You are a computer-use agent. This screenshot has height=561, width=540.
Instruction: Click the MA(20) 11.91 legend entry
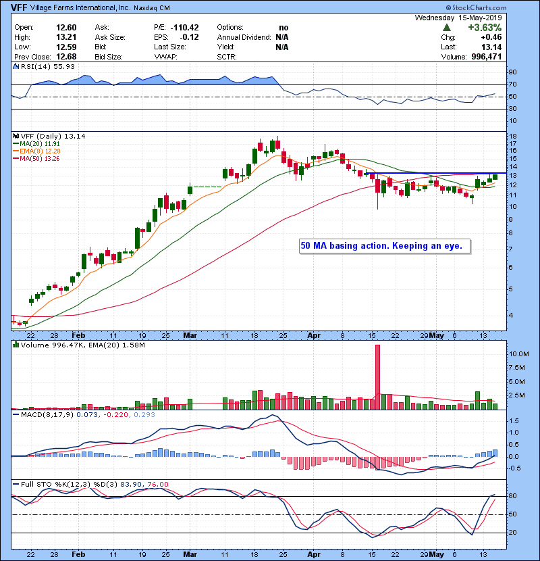coord(37,143)
